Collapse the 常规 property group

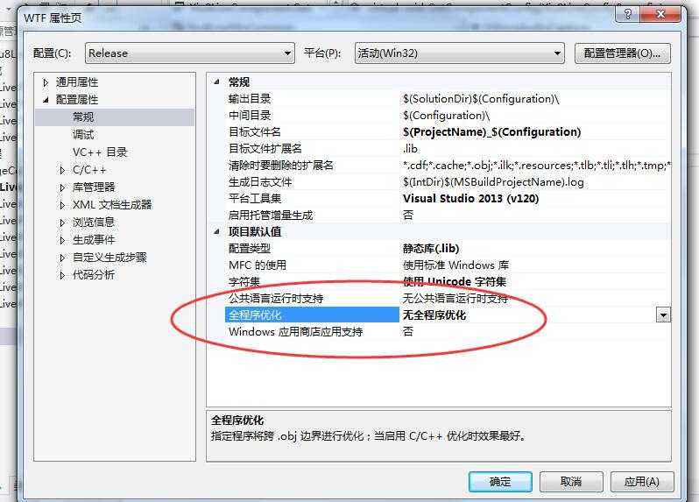coord(216,82)
